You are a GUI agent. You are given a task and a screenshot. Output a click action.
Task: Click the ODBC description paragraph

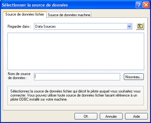click(75, 95)
